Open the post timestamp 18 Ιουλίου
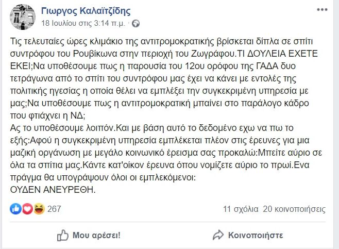Viewport: 339px width, 249px height. 83,23
